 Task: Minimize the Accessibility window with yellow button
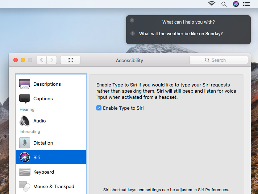(23, 60)
